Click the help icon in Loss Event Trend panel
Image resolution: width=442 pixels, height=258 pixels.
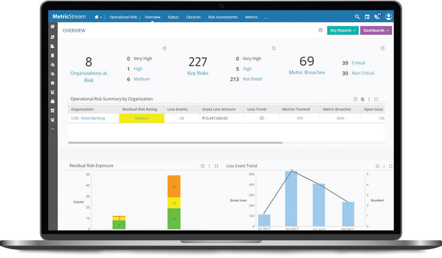point(377,166)
